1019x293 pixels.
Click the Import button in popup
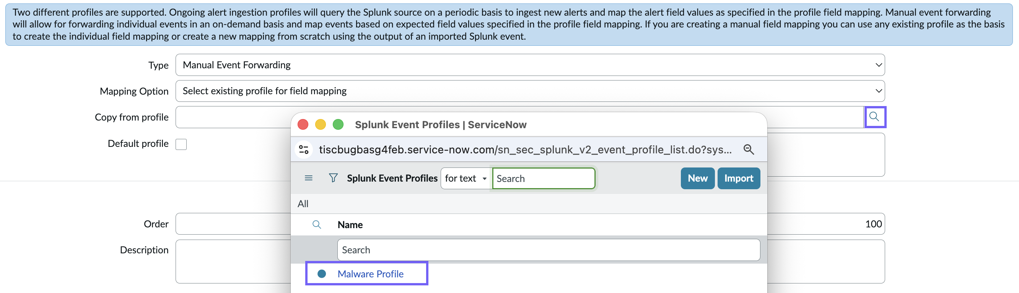pyautogui.click(x=739, y=178)
